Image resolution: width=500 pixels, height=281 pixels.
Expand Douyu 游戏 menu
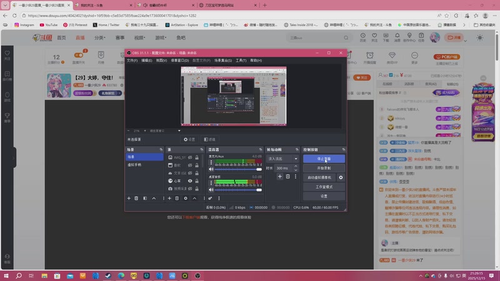point(161,37)
